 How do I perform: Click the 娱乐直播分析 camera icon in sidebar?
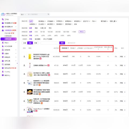(x=3, y=27)
